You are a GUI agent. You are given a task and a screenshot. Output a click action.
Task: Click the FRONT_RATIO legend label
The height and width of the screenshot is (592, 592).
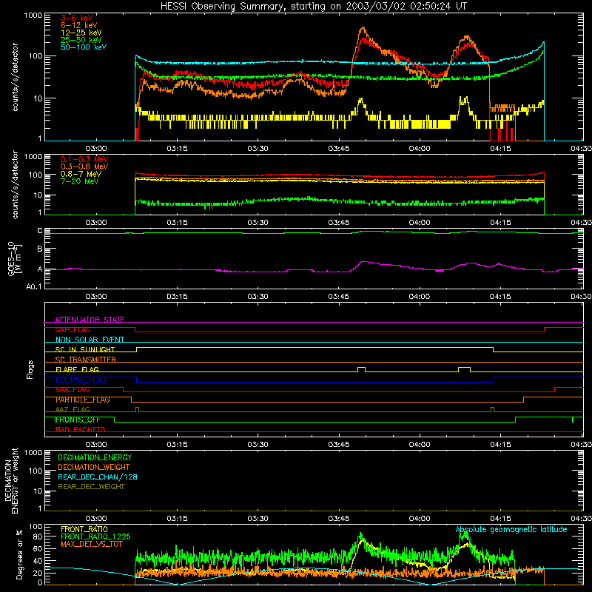(84, 529)
